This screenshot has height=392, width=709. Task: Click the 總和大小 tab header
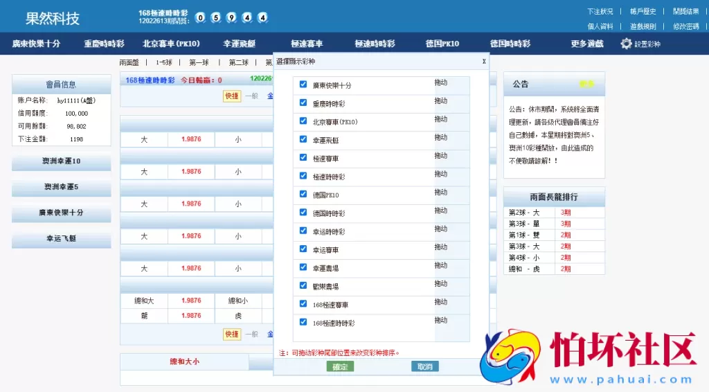coord(184,362)
